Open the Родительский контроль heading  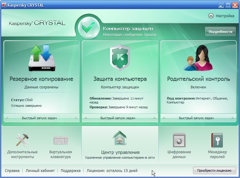coord(198,79)
